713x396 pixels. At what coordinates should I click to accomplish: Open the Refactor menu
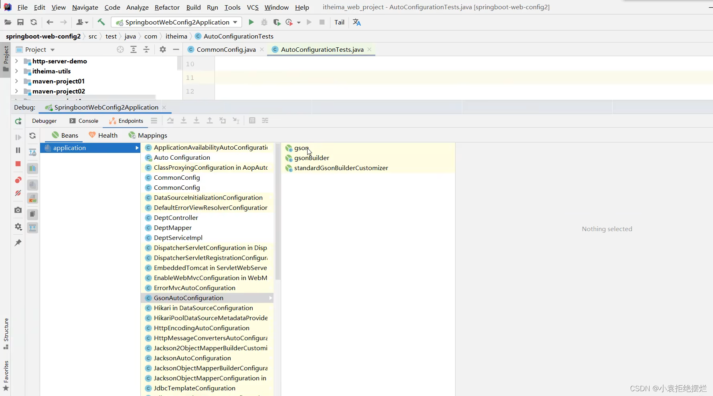(167, 7)
